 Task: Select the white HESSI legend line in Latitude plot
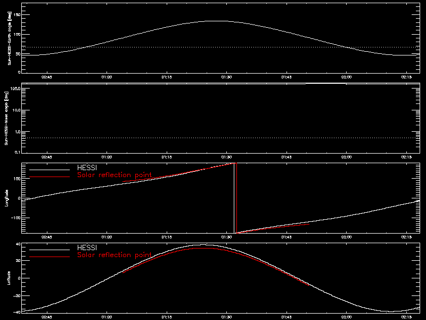(x=50, y=250)
